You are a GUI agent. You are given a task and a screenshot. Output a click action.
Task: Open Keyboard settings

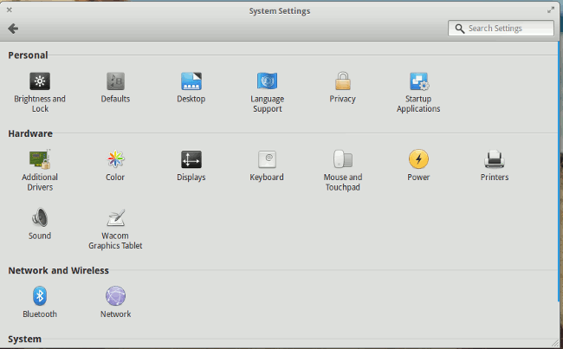(267, 160)
